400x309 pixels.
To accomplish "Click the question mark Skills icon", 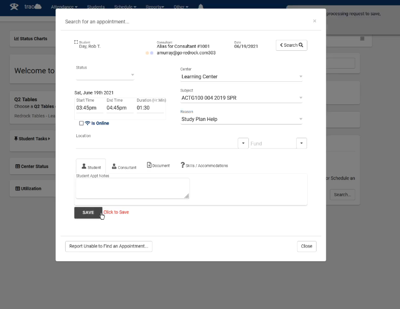I will tap(183, 165).
